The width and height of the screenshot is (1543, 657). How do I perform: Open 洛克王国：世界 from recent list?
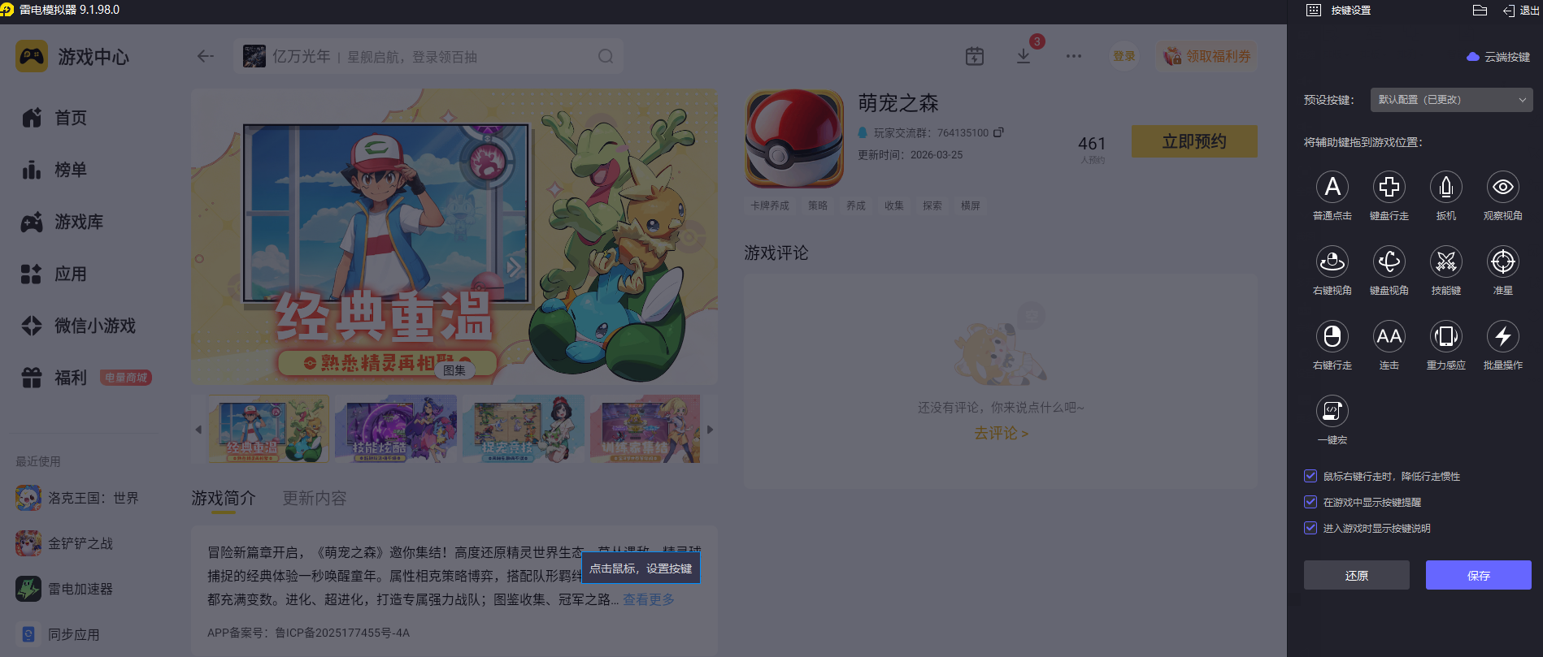77,498
